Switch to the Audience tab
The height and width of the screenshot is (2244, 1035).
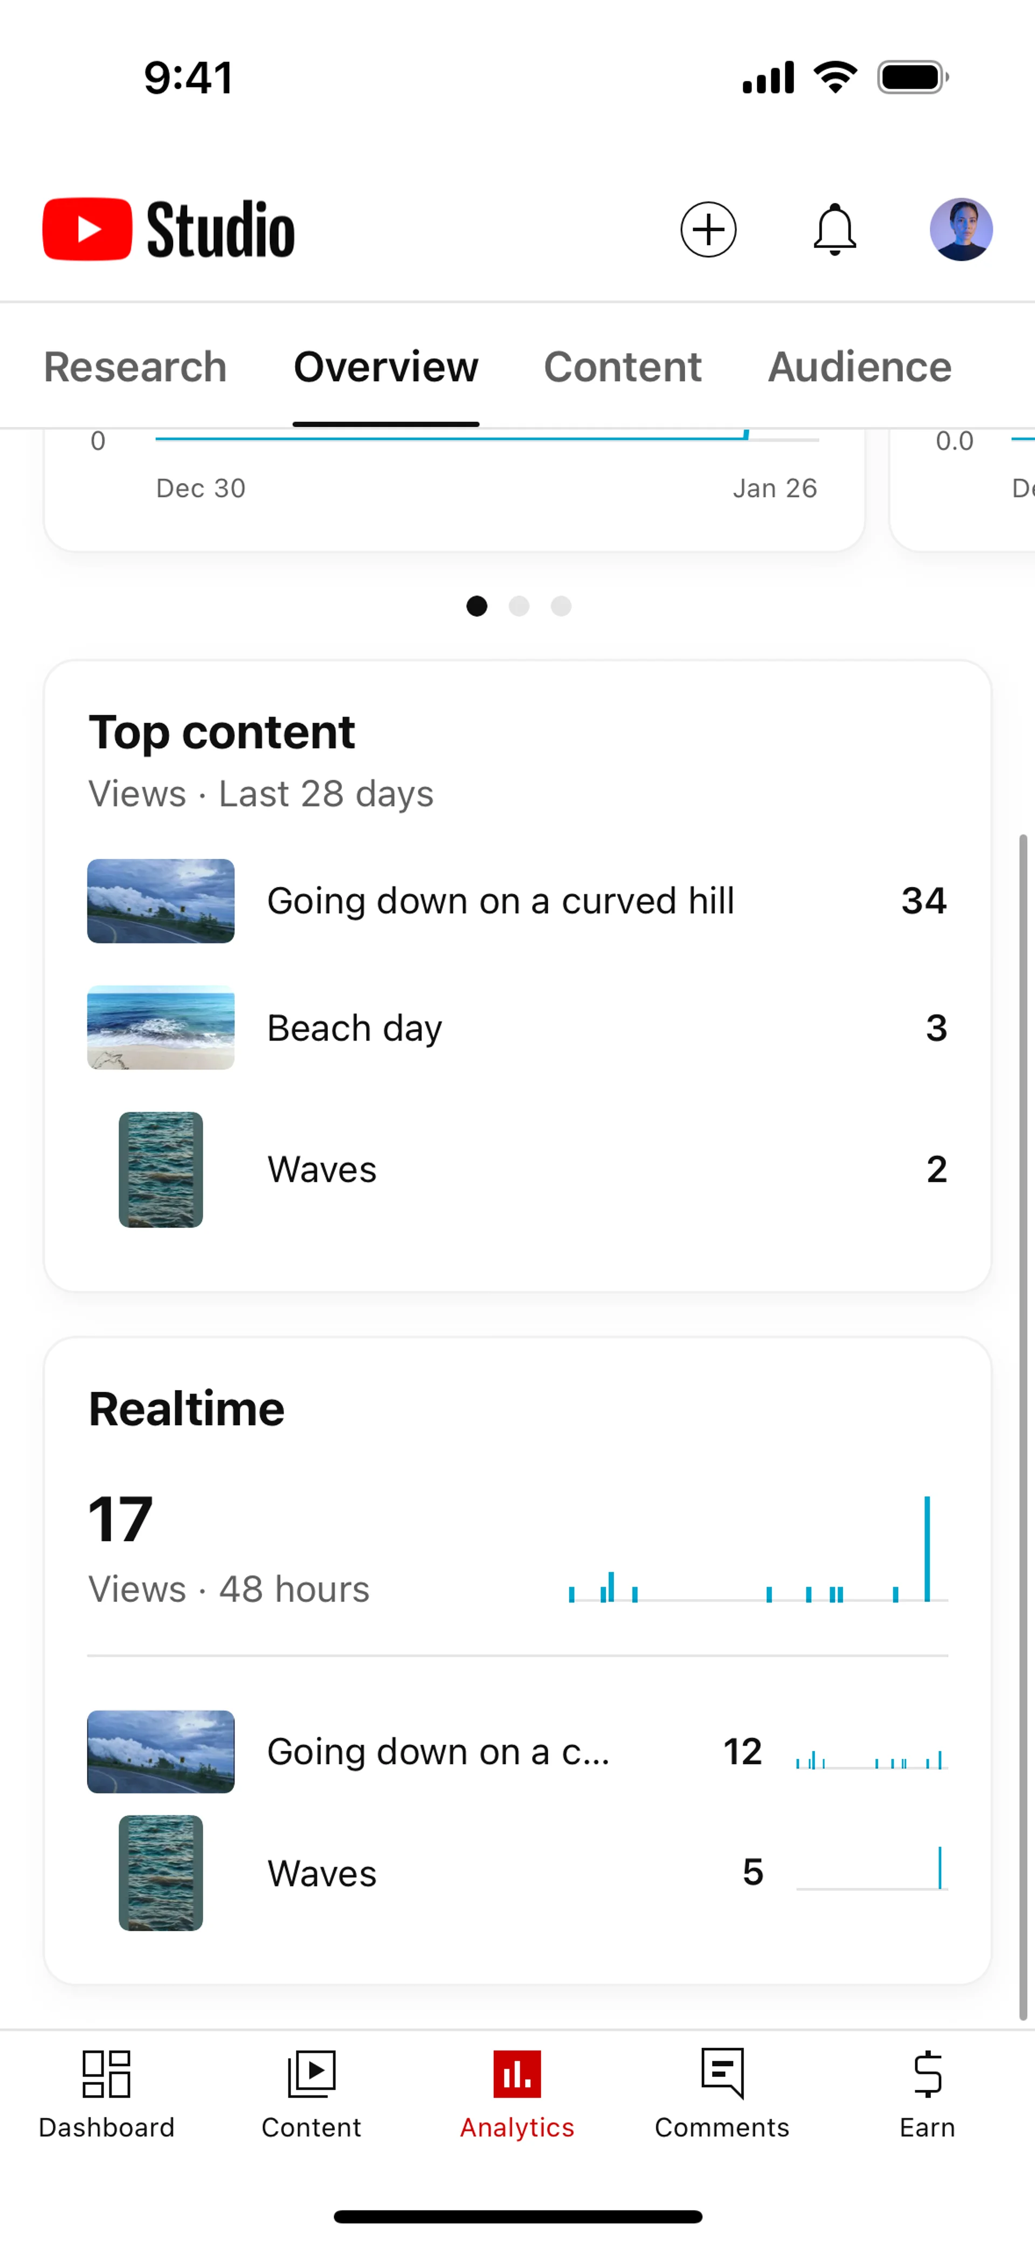[859, 367]
